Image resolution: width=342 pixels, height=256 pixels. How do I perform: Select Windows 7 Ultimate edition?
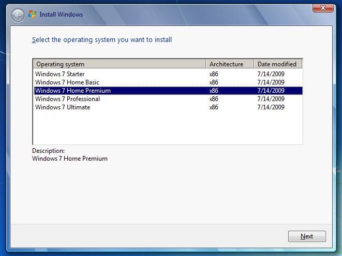click(x=63, y=107)
